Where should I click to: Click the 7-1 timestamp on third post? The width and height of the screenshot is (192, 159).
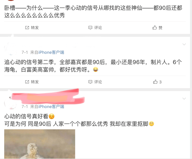pyautogui.click(x=25, y=107)
